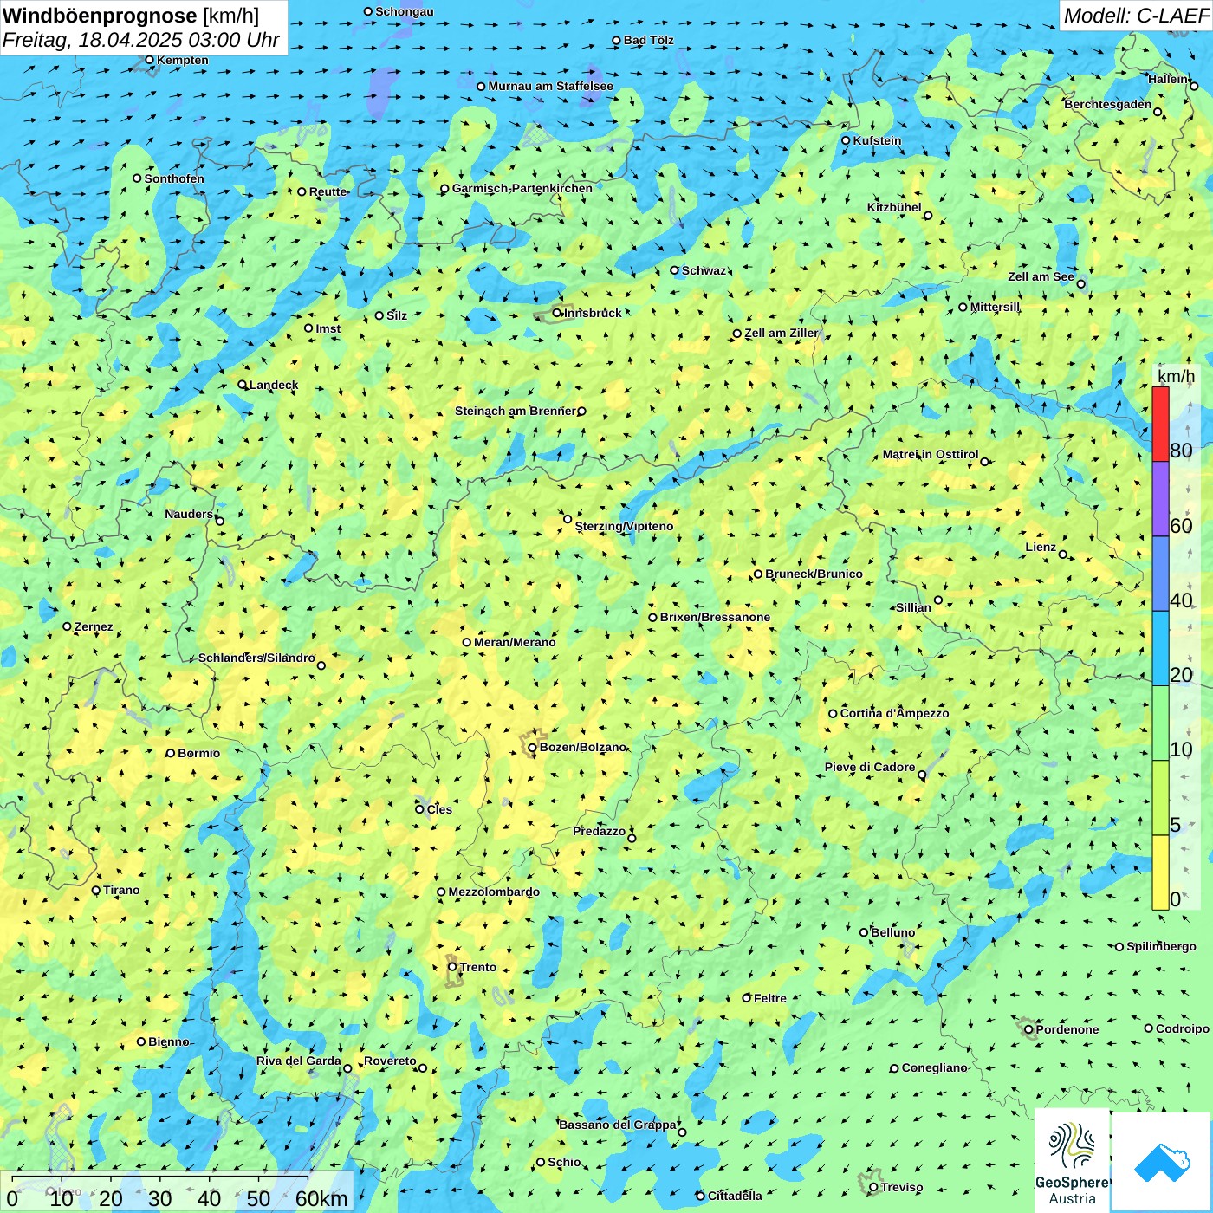Click the blue cloud app logo
The height and width of the screenshot is (1213, 1213).
tap(1162, 1162)
